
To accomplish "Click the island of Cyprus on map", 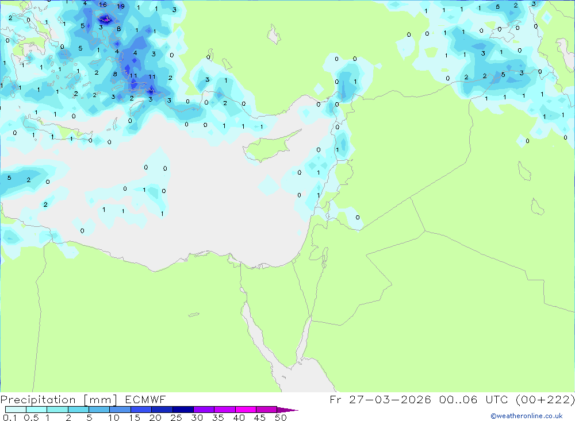I will (271, 147).
